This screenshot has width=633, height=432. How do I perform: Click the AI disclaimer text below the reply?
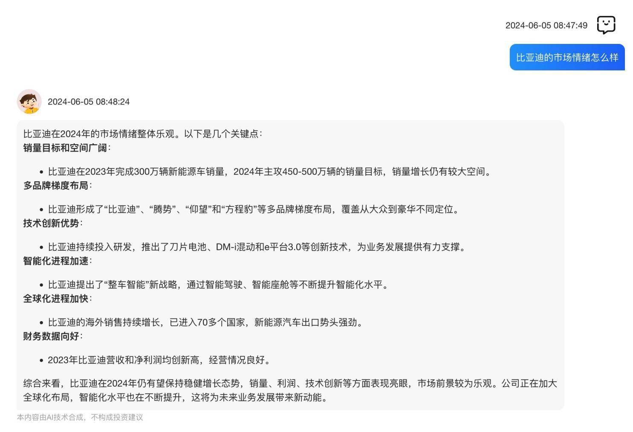point(80,418)
